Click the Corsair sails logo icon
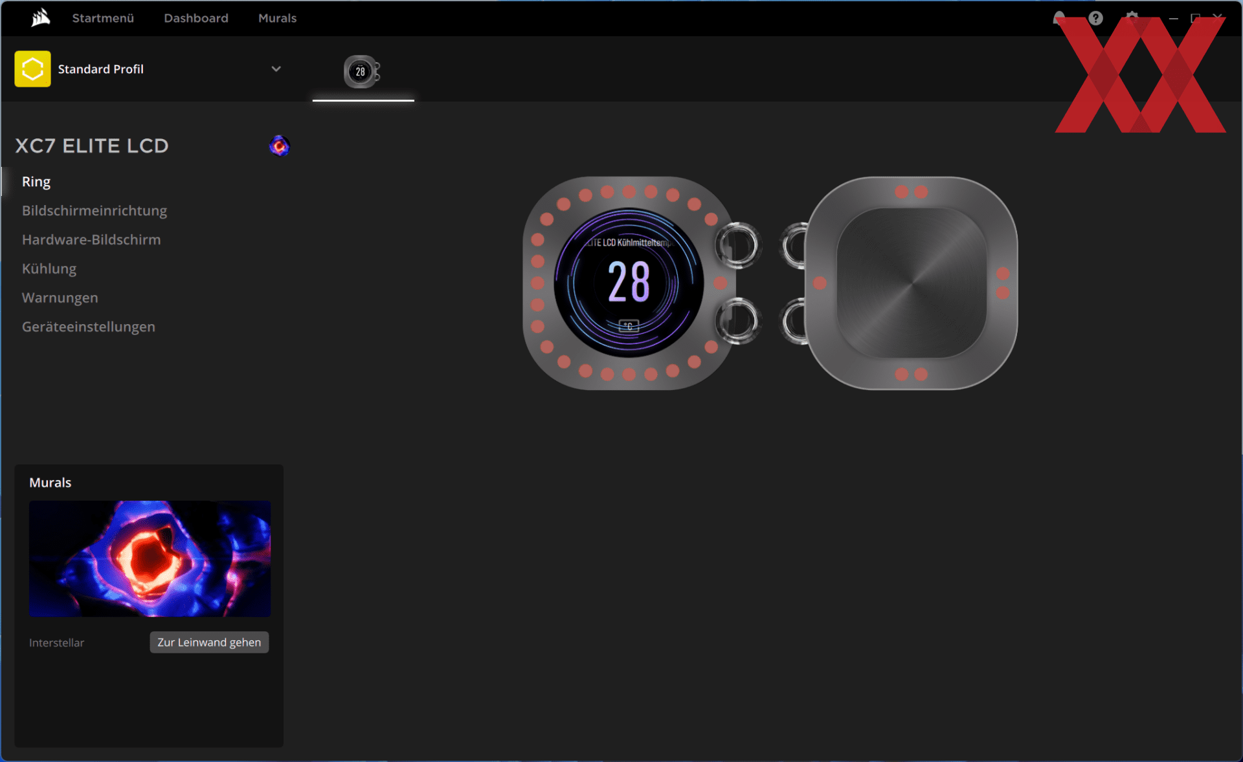1243x762 pixels. pyautogui.click(x=40, y=17)
